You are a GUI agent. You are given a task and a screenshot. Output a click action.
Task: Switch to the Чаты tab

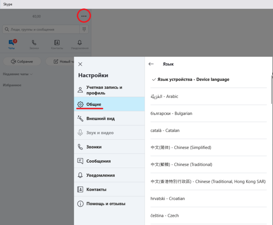click(12, 44)
